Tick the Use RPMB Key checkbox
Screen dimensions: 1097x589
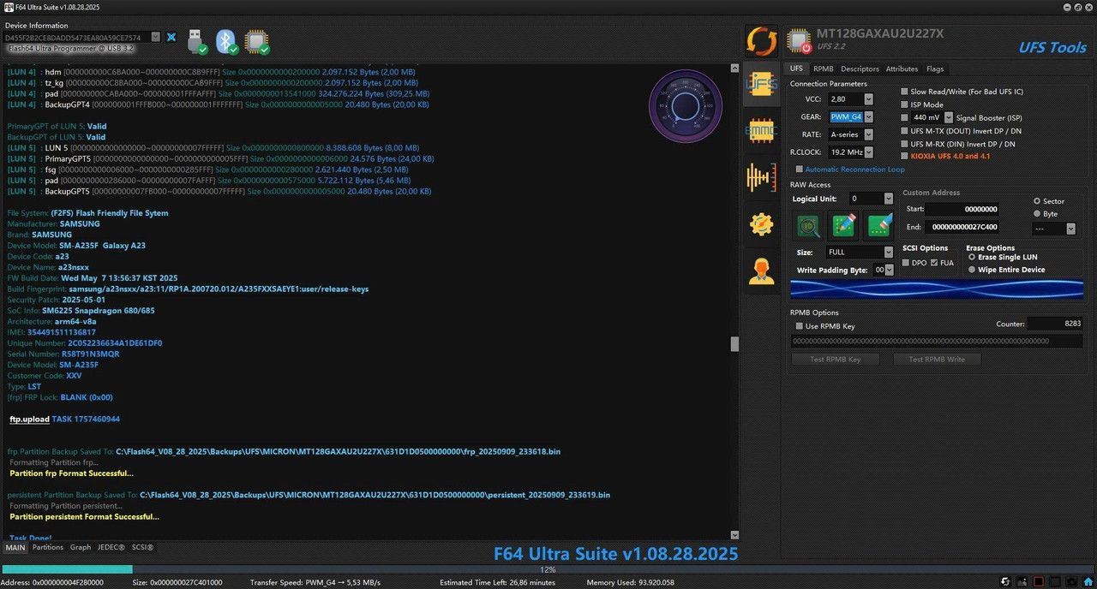click(x=799, y=326)
